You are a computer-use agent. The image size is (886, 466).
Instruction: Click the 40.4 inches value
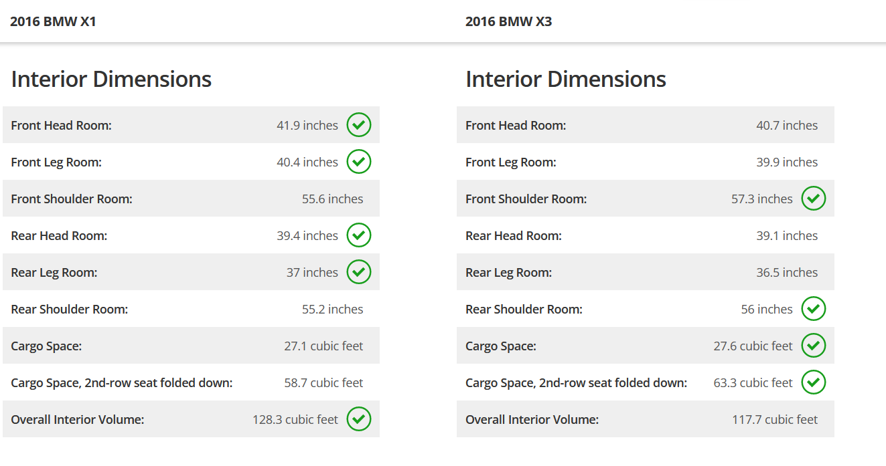(307, 162)
